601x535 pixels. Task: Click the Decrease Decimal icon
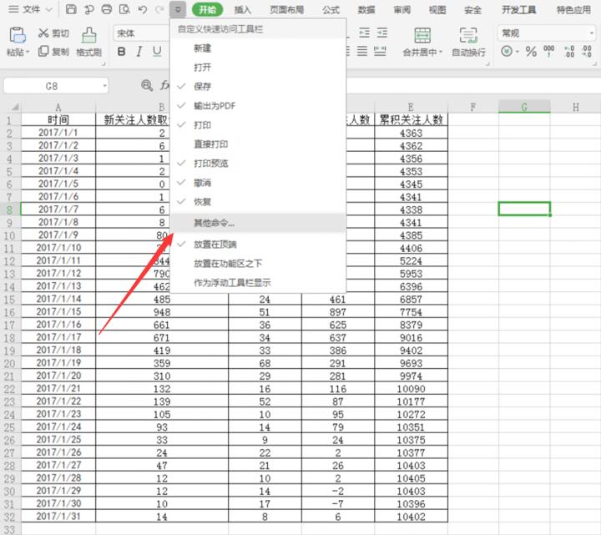587,52
